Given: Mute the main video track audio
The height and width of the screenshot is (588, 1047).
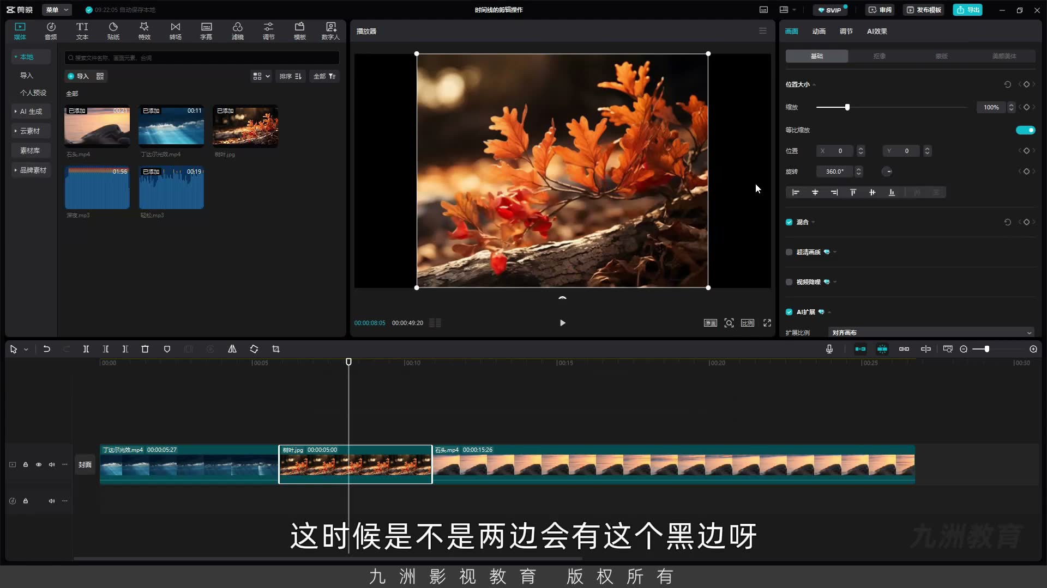Looking at the screenshot, I should pyautogui.click(x=52, y=464).
